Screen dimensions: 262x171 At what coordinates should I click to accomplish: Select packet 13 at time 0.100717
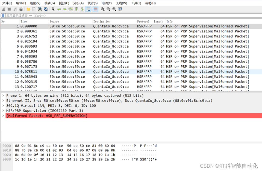[x=131, y=87]
